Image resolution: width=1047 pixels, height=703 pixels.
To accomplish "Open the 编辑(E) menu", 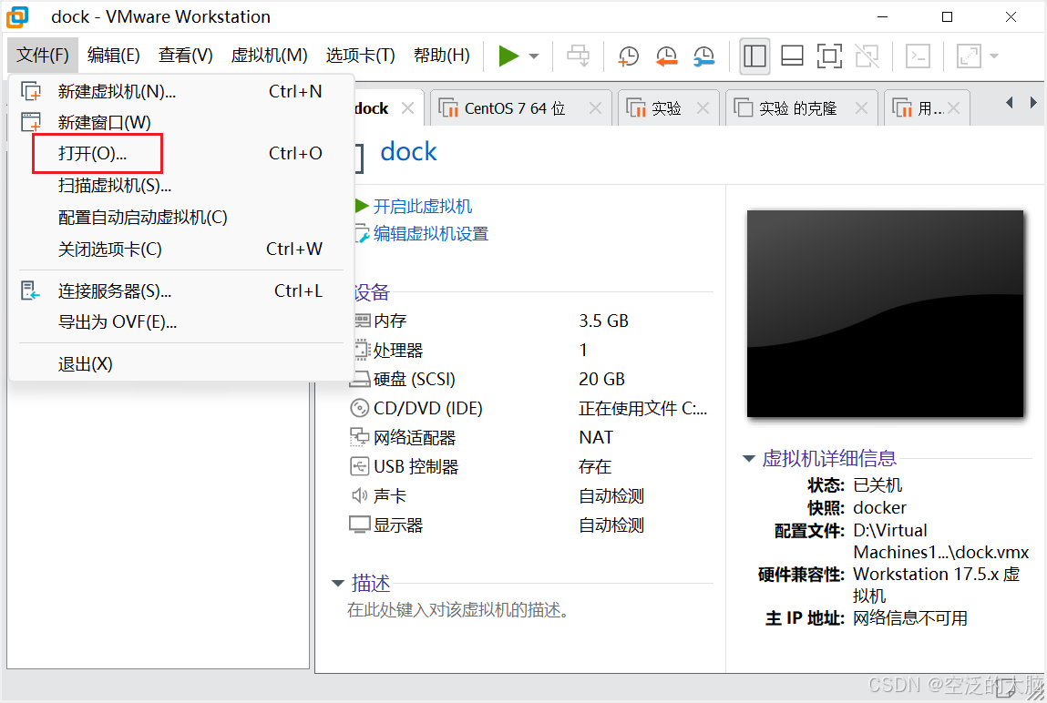I will pyautogui.click(x=114, y=55).
